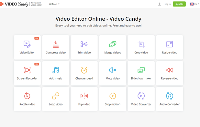Open the Slideshow maker icon
This screenshot has height=127, width=200.
pyautogui.click(x=141, y=70)
